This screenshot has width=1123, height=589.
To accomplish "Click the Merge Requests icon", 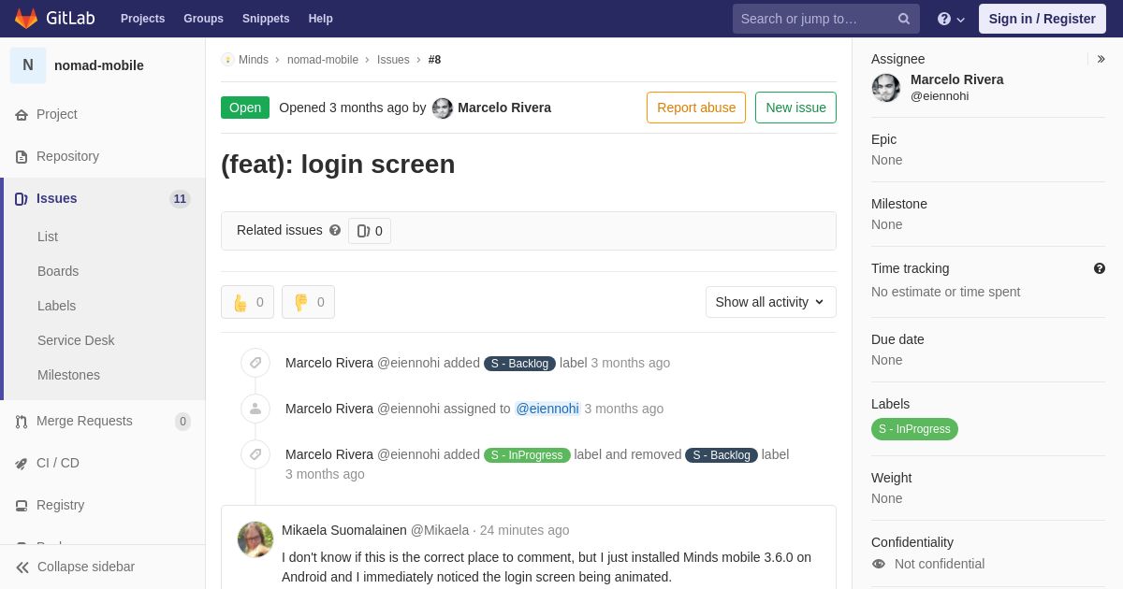I will point(22,422).
